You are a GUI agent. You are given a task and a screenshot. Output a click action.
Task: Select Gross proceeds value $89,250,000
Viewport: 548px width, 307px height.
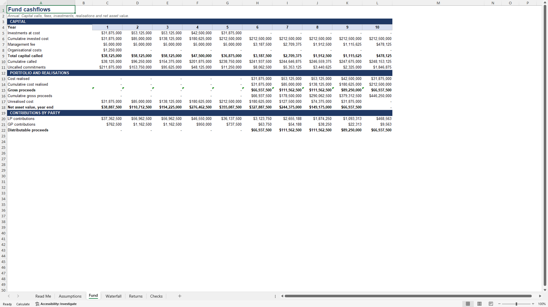click(x=347, y=90)
